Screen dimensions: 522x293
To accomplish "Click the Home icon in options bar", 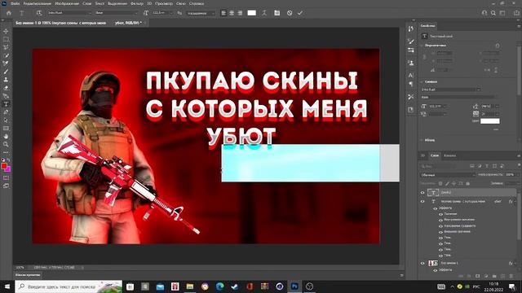I will tap(9, 13).
